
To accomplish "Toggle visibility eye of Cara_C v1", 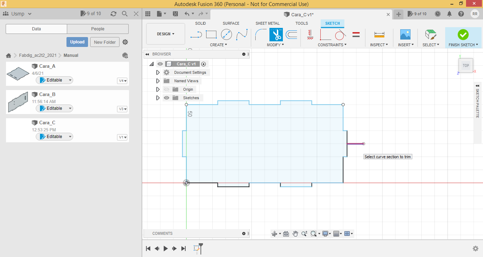I will tap(160, 64).
